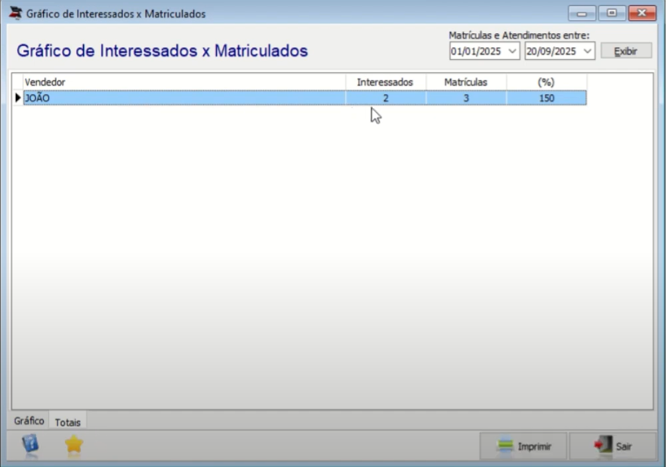This screenshot has height=467, width=666.
Task: Click the row indicator arrow beside JOÃO
Action: tap(18, 98)
